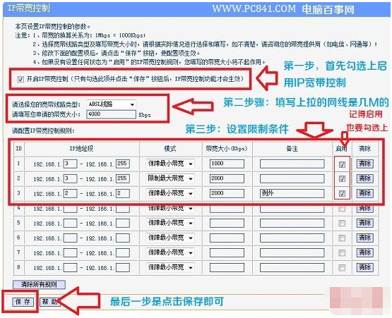Clear rule 1 with its 清除 button
This screenshot has height=318, width=392.
pyautogui.click(x=364, y=164)
